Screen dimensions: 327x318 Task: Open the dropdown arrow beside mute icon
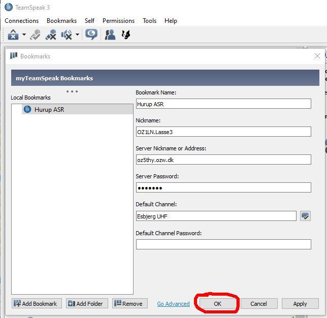(77, 35)
